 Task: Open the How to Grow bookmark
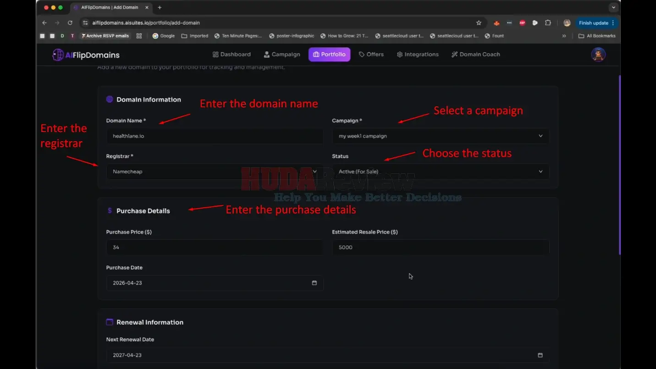click(x=344, y=36)
